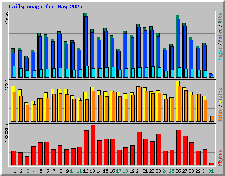Viewport: 225px width, 176px height.
Task: Click the cyan Pages bar for day 1
Action: pos(15,72)
